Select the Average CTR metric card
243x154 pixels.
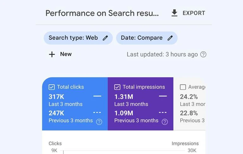[190, 104]
